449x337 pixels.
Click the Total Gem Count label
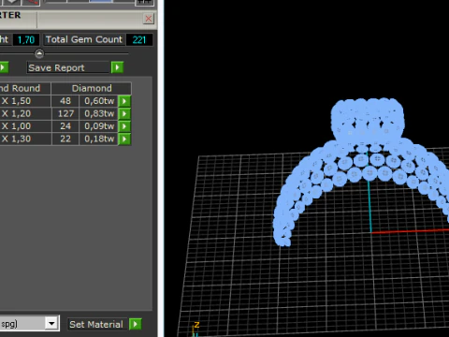click(x=84, y=39)
